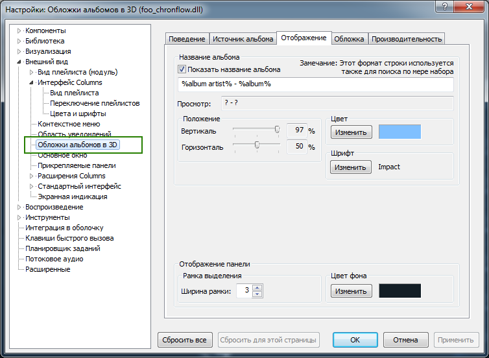Adjust the Горизонталь position slider
489x358 pixels.
click(x=257, y=145)
